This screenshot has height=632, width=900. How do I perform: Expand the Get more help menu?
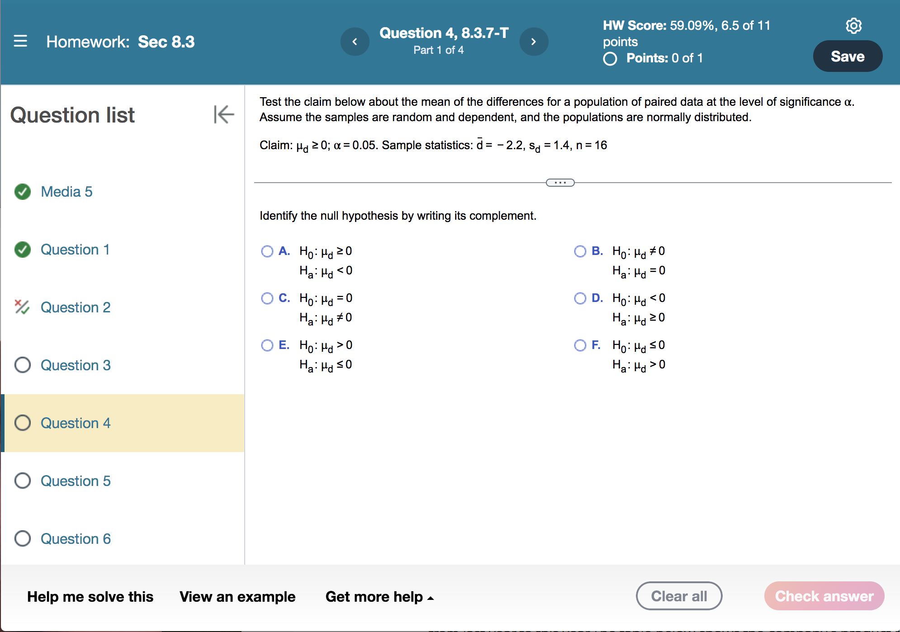[x=379, y=597]
